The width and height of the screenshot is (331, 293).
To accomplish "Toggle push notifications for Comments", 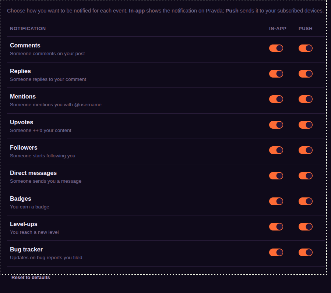I will [x=306, y=48].
